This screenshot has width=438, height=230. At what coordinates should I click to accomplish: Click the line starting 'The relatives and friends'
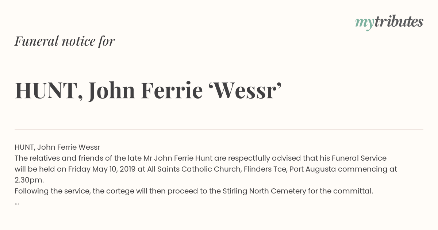200,158
